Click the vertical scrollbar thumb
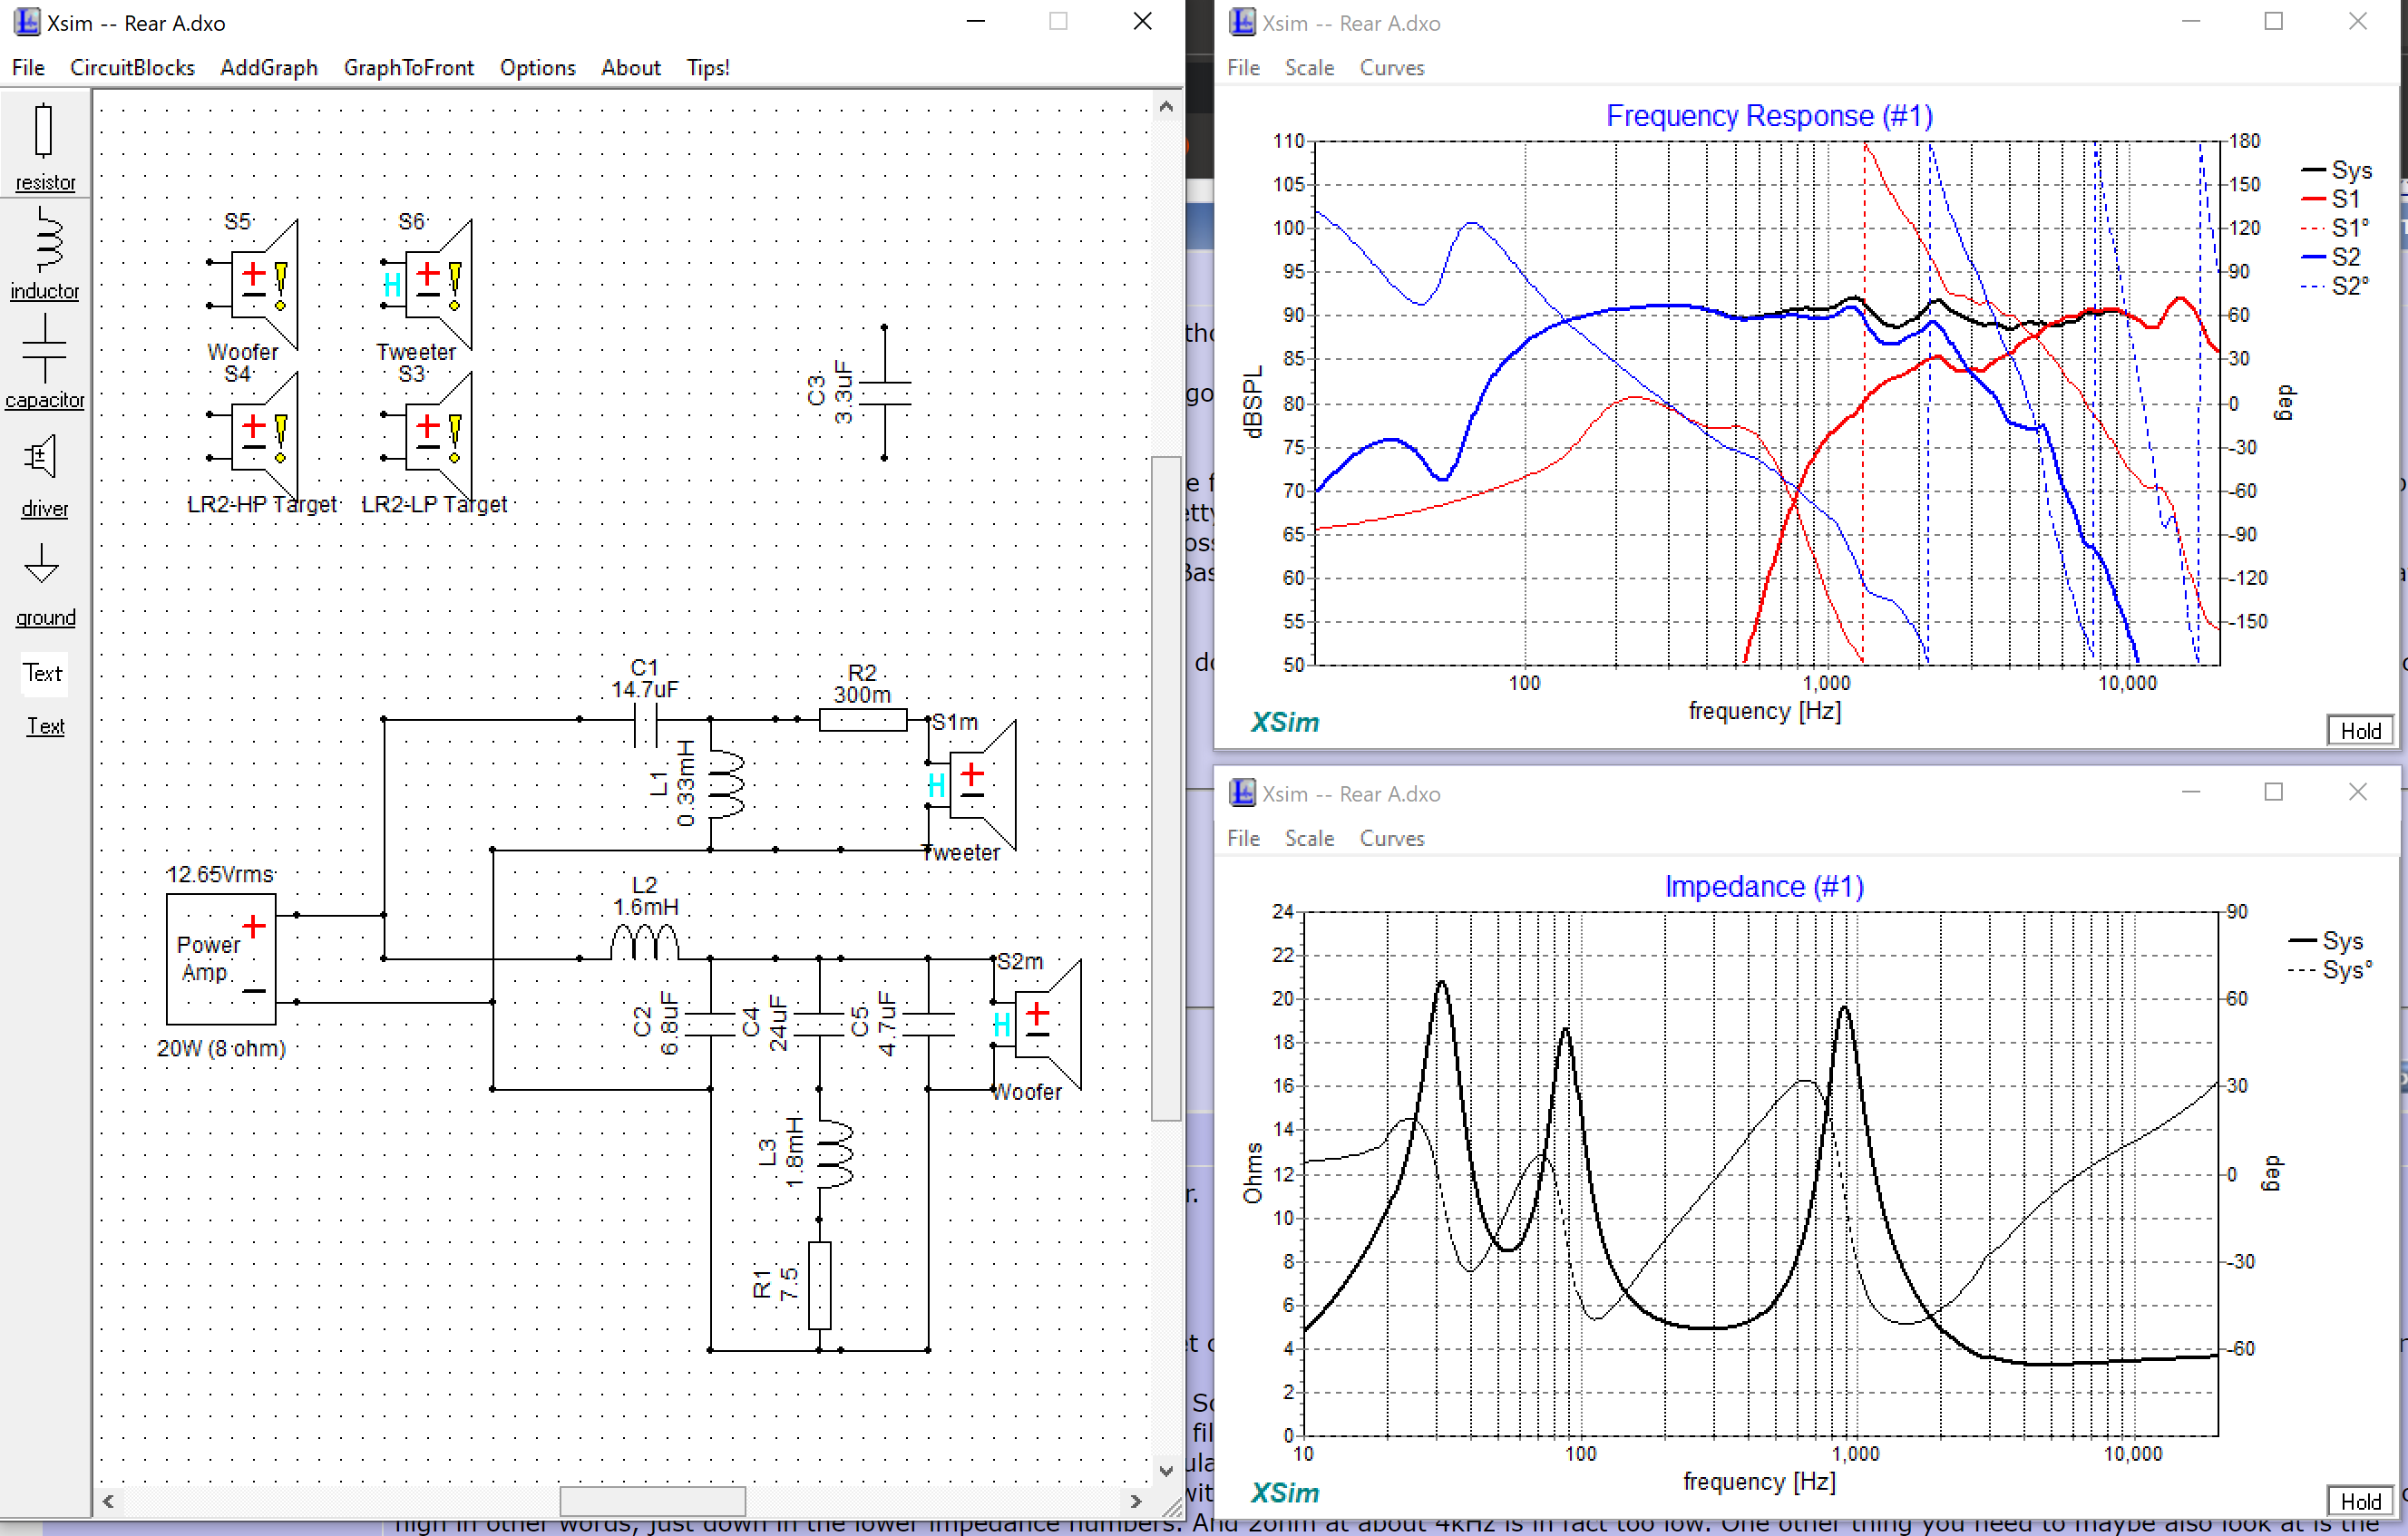Viewport: 2408px width, 1536px height. 1166,788
